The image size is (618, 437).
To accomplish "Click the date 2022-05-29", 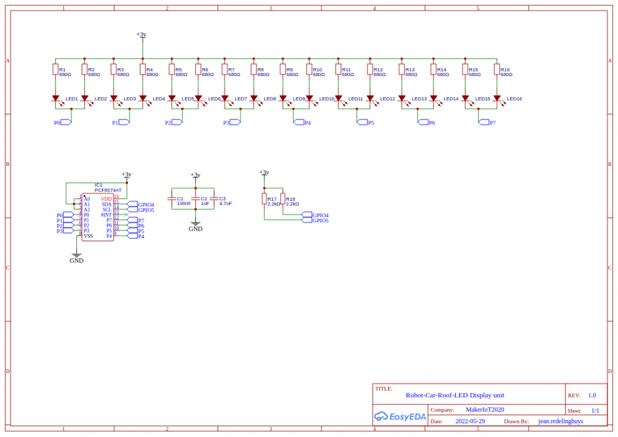I will point(470,421).
